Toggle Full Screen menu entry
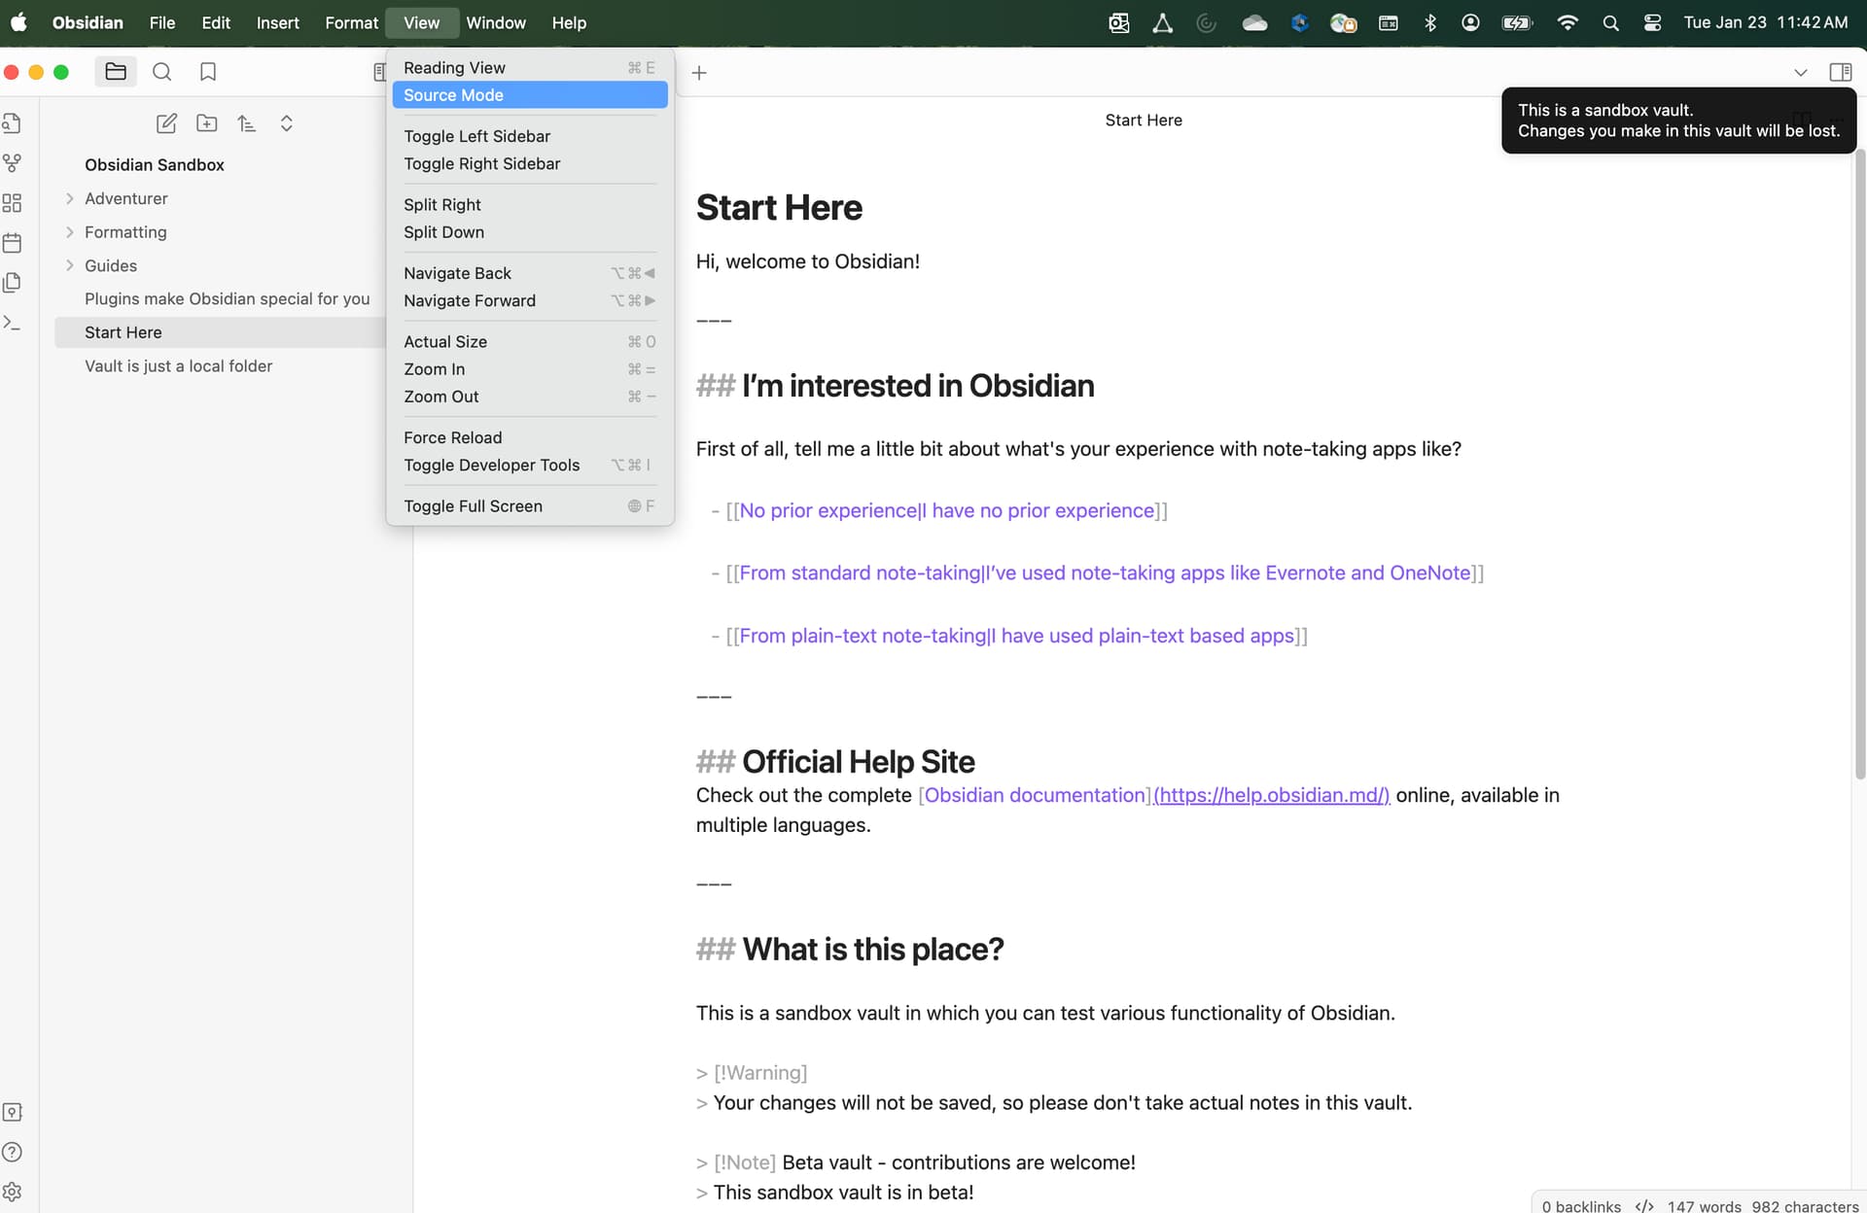The width and height of the screenshot is (1867, 1213). point(529,505)
